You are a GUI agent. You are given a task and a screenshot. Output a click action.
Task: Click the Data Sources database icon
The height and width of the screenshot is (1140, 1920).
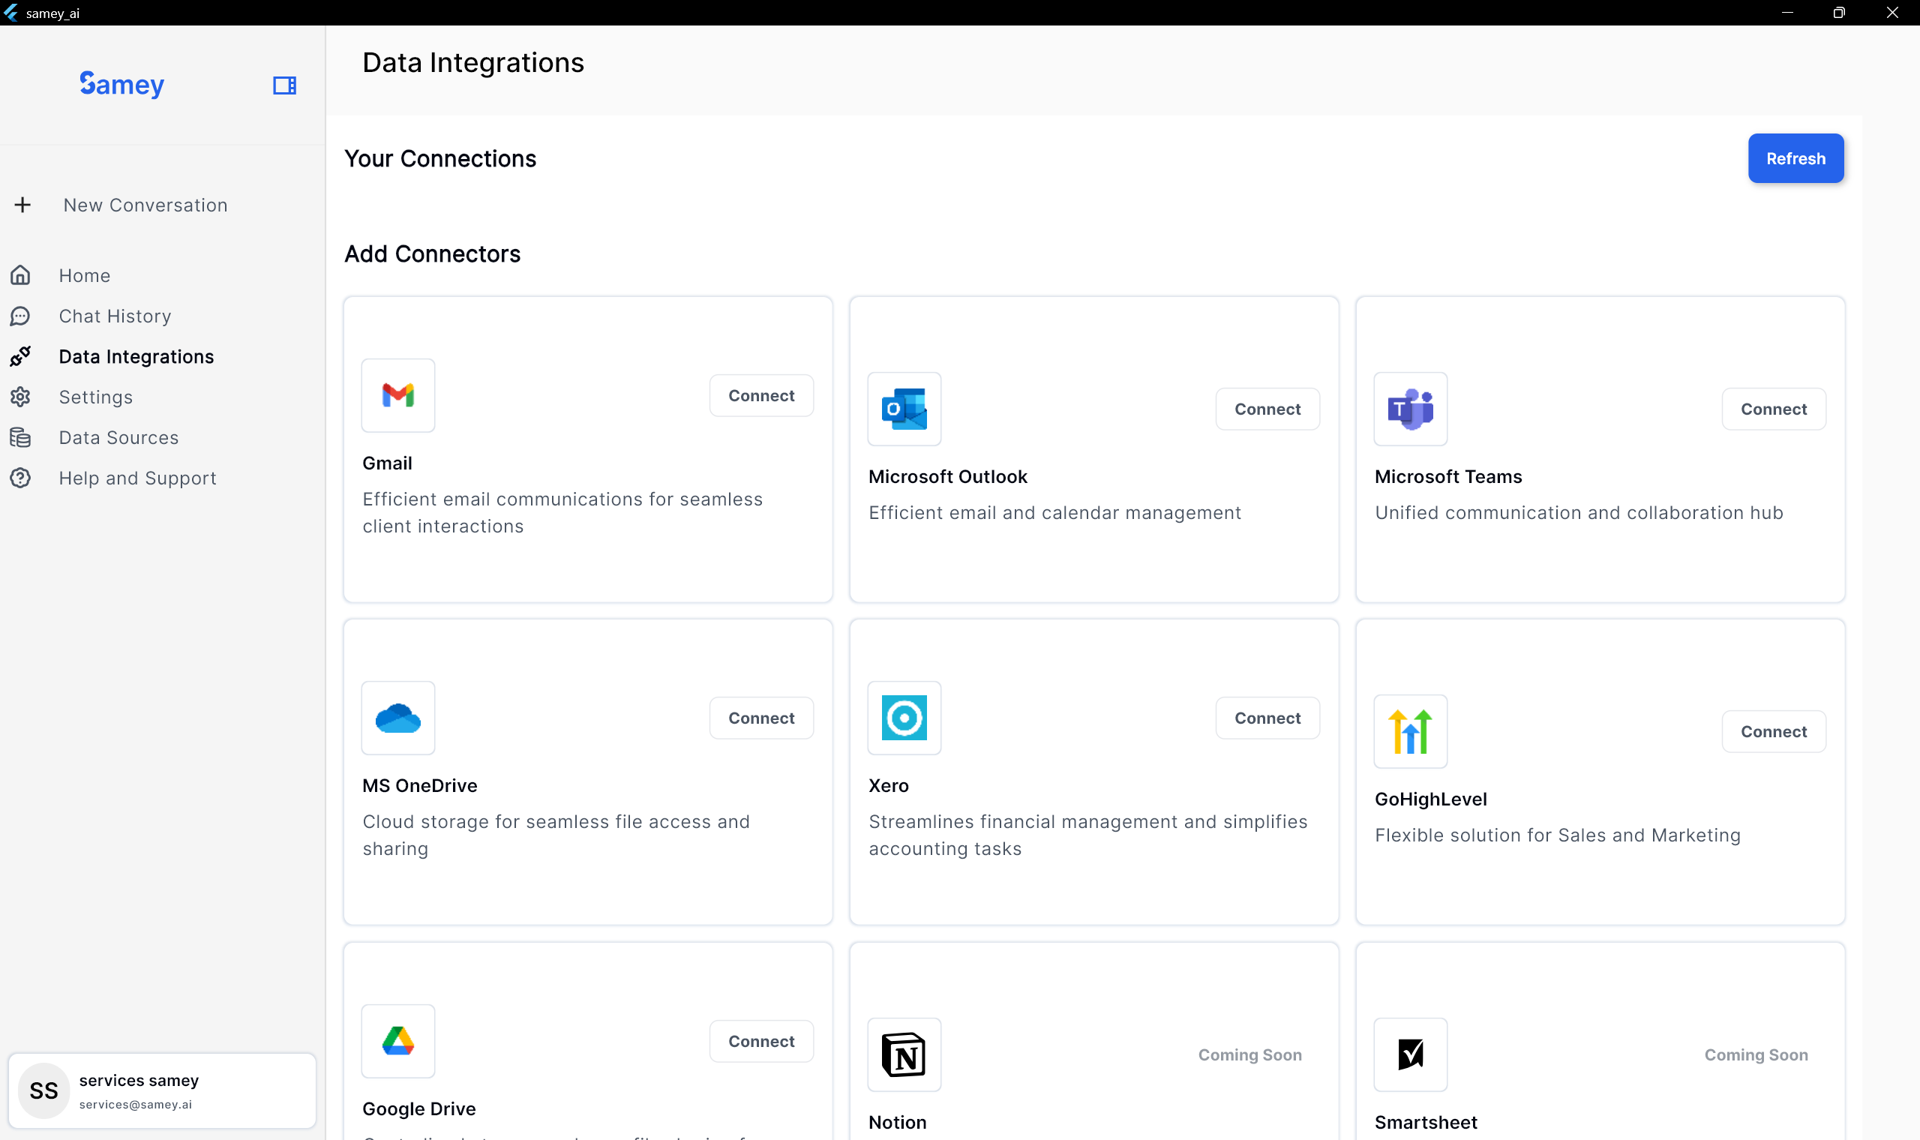[21, 438]
